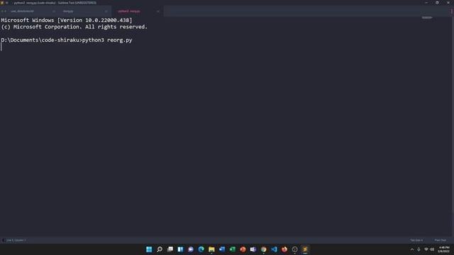Open Firefox from the taskbar
Screen dimensions: 454x255
(284, 249)
